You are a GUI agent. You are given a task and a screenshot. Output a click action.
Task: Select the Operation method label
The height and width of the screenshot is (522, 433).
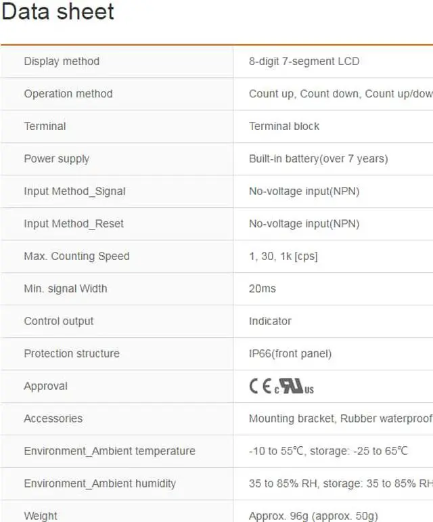click(x=68, y=93)
